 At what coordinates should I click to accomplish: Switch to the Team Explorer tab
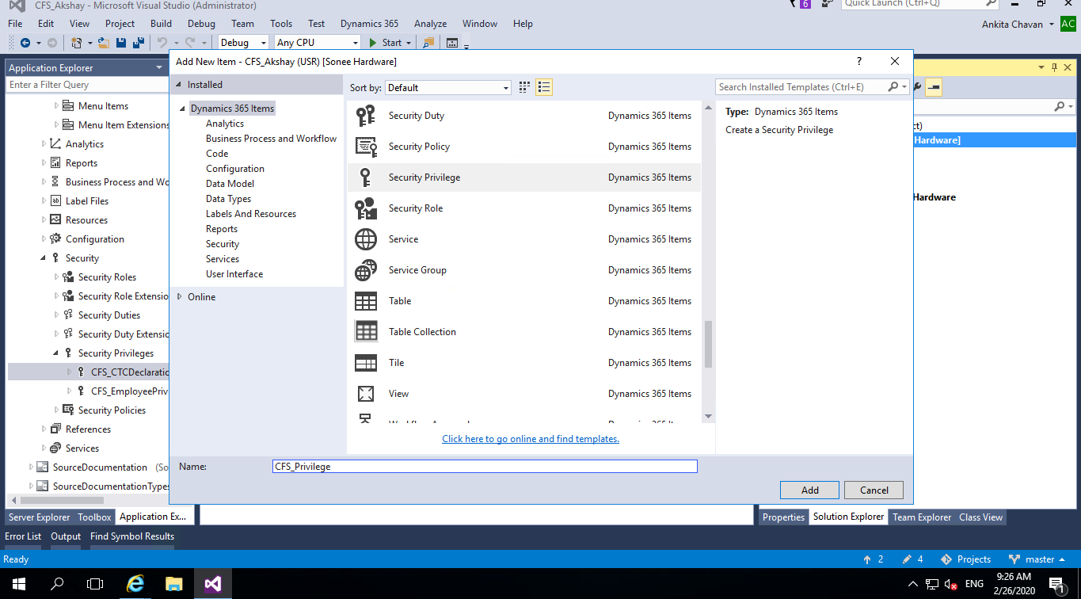[x=922, y=517]
